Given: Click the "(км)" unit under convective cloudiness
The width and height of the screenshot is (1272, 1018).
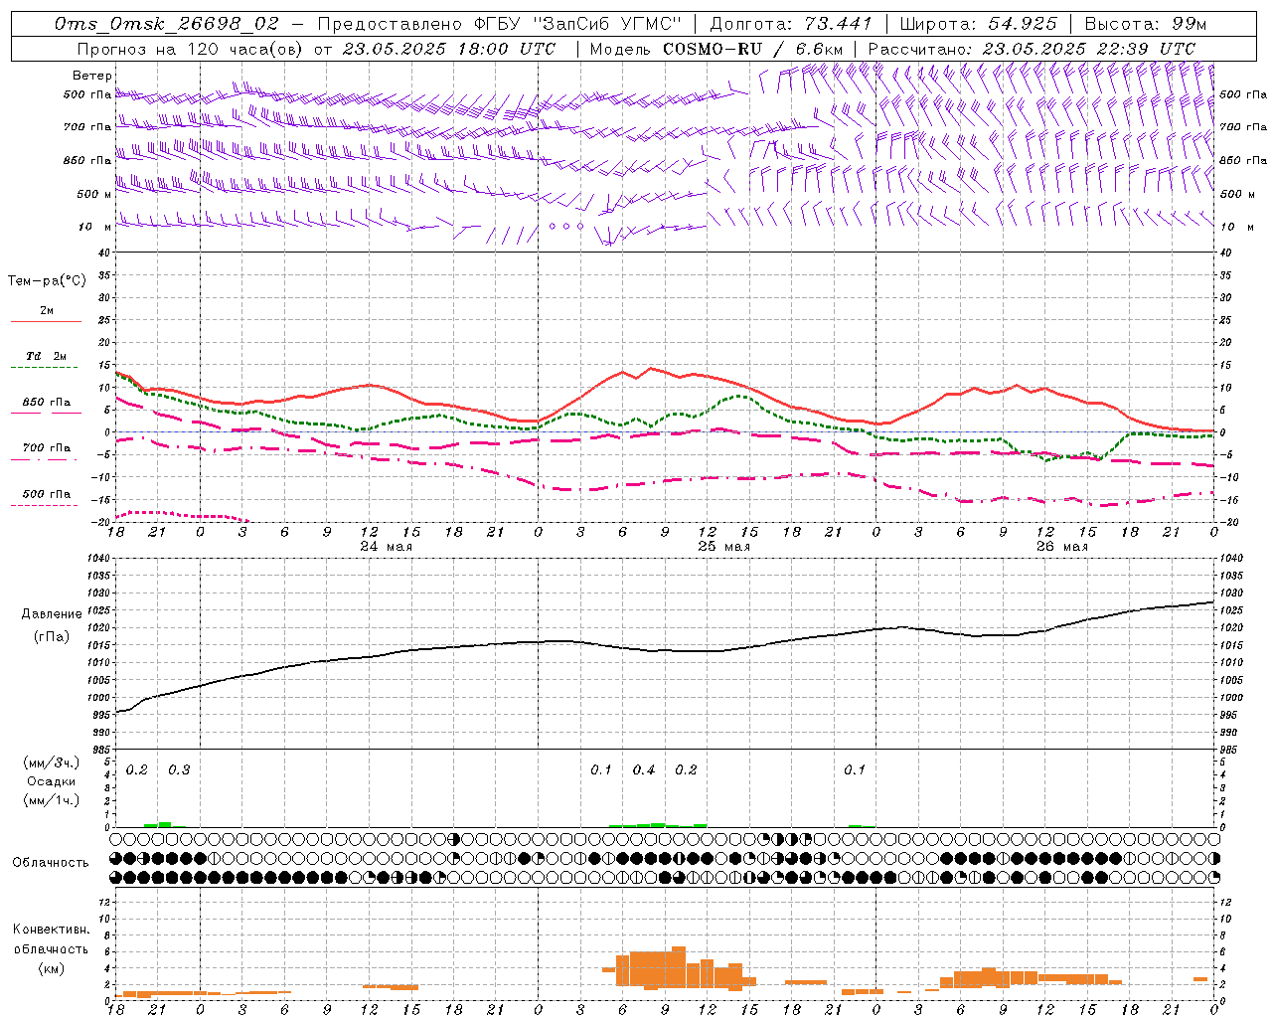Looking at the screenshot, I should [x=51, y=968].
